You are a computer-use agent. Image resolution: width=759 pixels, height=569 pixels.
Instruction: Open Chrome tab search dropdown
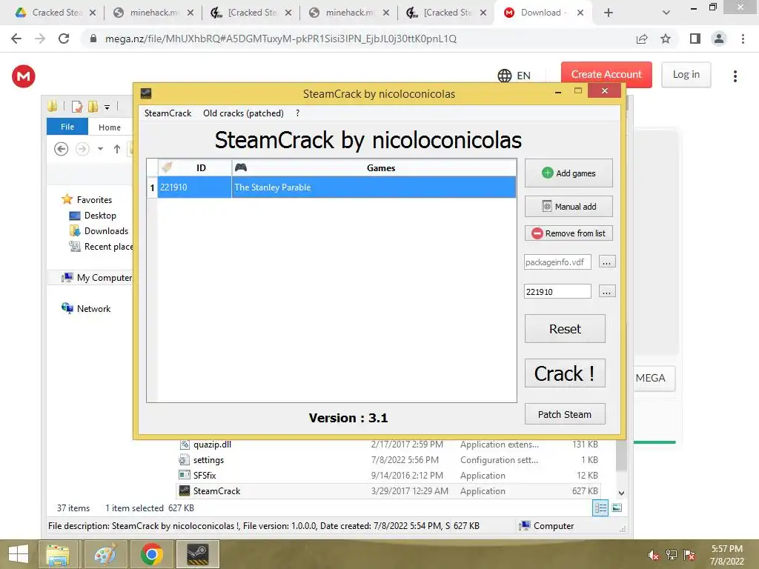666,13
